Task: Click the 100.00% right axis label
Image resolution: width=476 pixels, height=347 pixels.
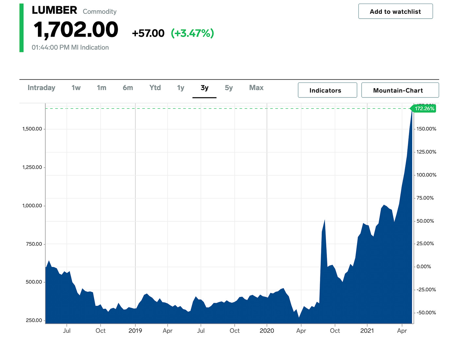Action: (x=426, y=175)
